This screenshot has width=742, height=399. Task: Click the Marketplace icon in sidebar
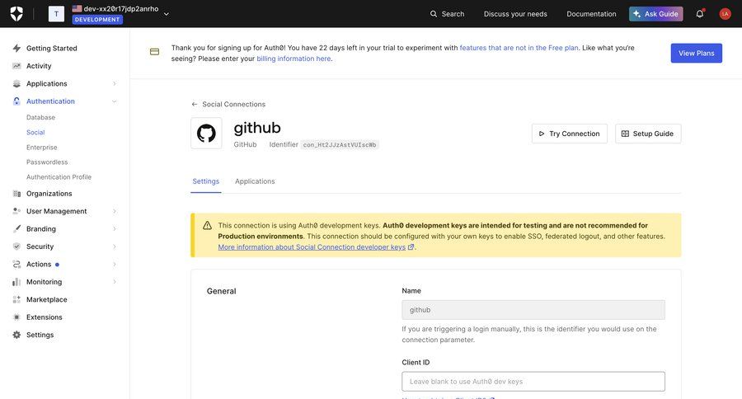click(x=16, y=299)
